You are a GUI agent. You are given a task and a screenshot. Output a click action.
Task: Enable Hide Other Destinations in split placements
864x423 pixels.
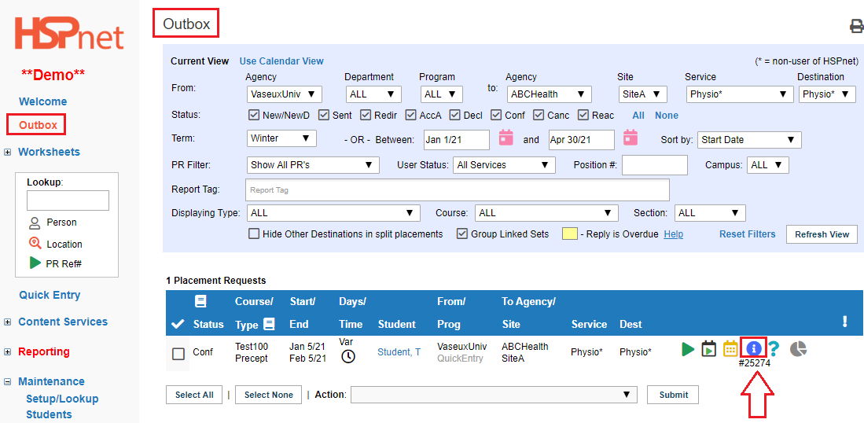click(254, 234)
